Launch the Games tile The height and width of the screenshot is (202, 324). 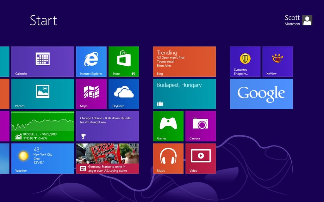click(168, 126)
